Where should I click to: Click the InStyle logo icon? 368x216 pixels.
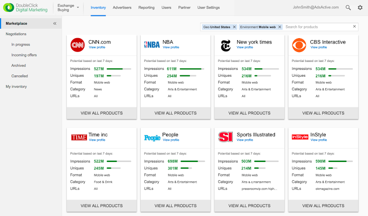(x=300, y=137)
